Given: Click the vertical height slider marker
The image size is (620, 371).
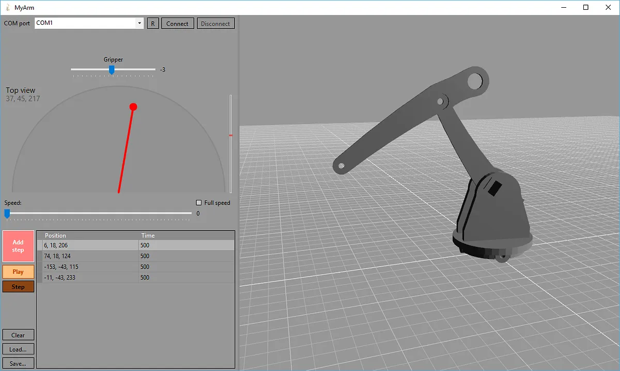Looking at the screenshot, I should tap(230, 135).
